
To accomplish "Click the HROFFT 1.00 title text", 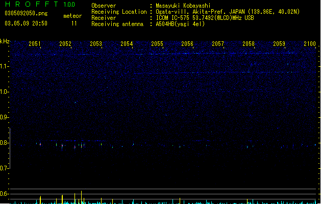I will pos(40,4).
